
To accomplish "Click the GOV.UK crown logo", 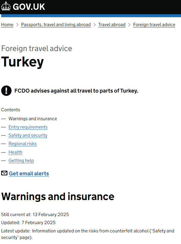I will (x=6, y=6).
